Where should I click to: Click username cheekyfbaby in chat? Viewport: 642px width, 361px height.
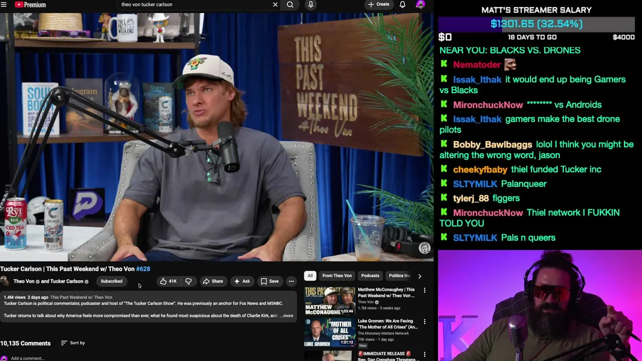pos(480,169)
